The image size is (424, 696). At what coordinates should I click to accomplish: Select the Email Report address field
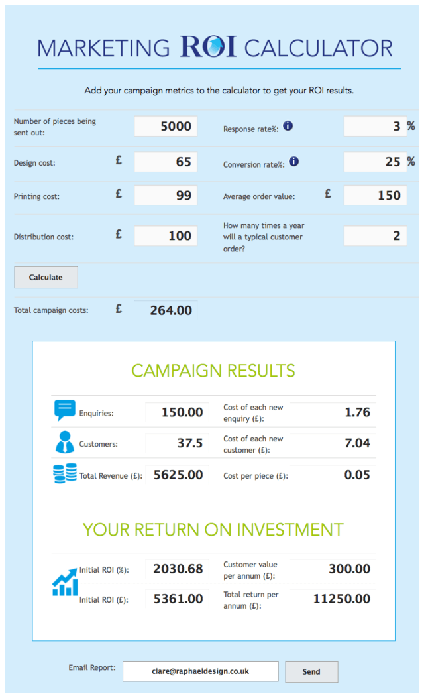[201, 671]
